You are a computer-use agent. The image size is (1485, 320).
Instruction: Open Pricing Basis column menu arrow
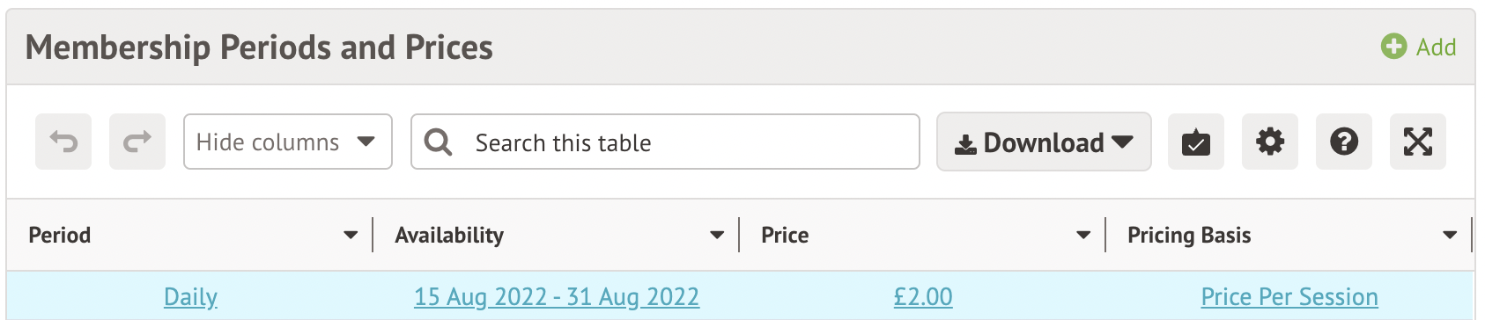click(1450, 235)
